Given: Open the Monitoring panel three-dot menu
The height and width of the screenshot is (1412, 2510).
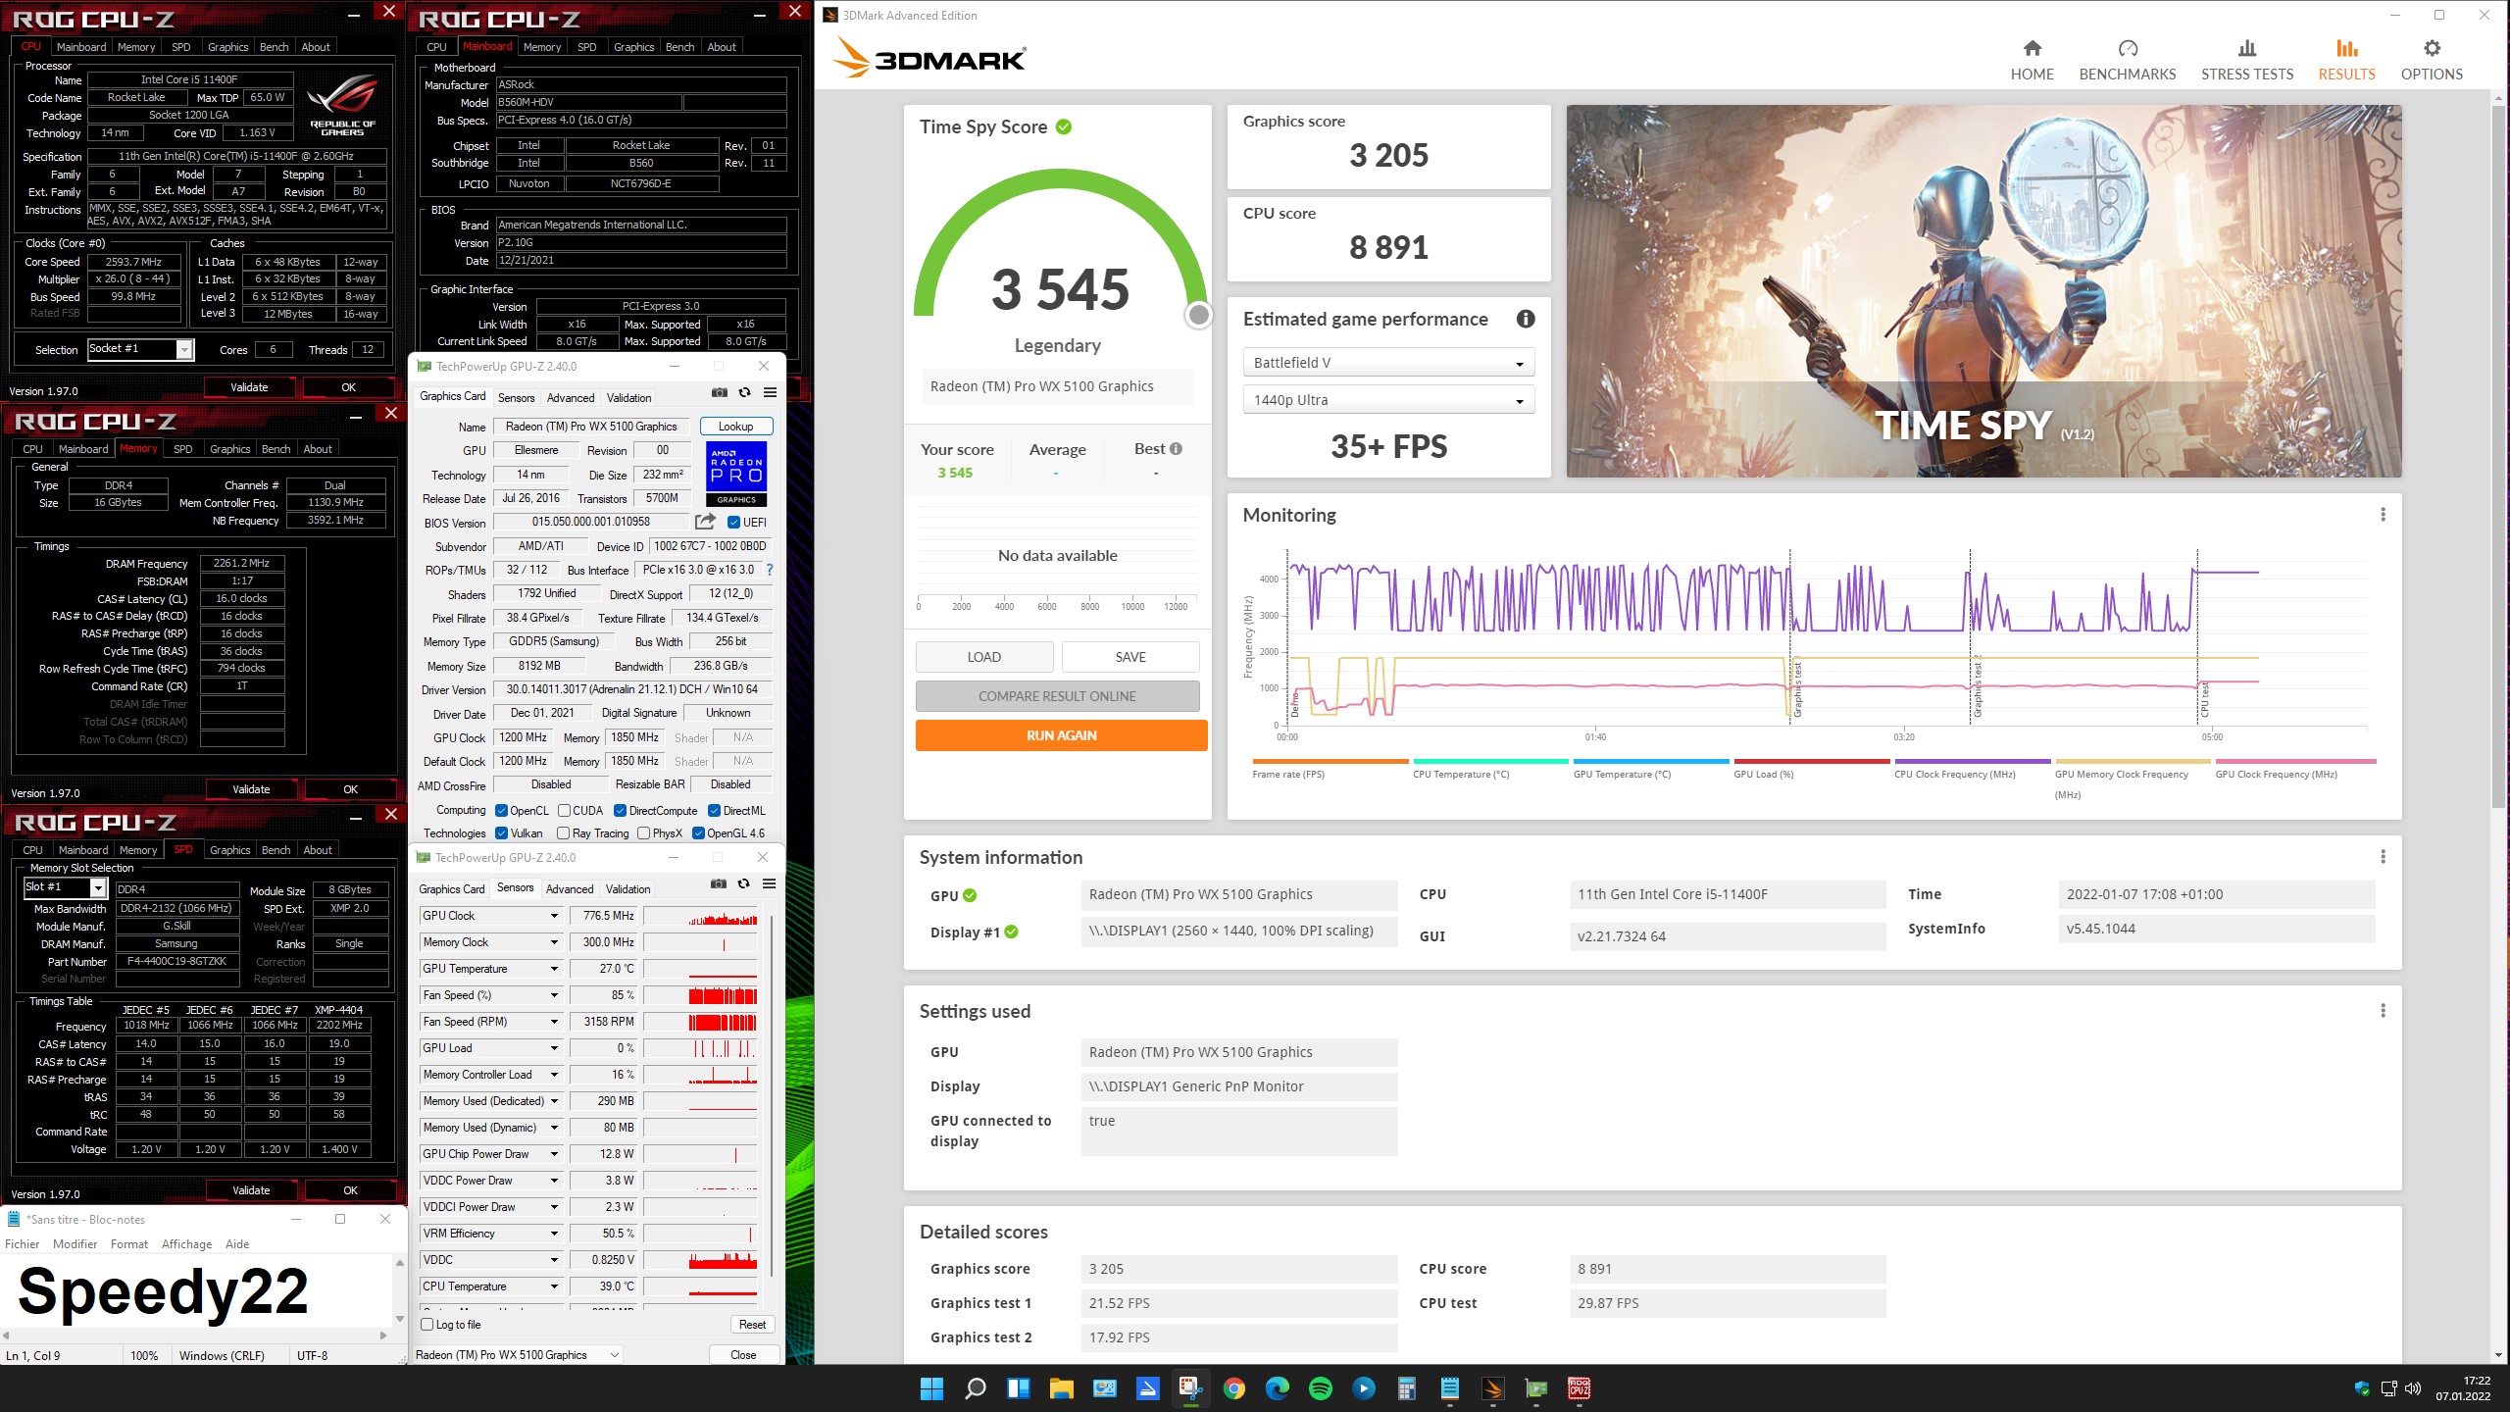Looking at the screenshot, I should (x=2383, y=515).
